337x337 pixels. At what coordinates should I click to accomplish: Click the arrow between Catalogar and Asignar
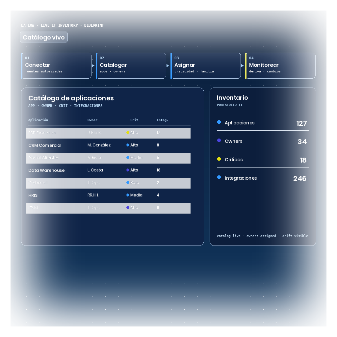point(168,66)
